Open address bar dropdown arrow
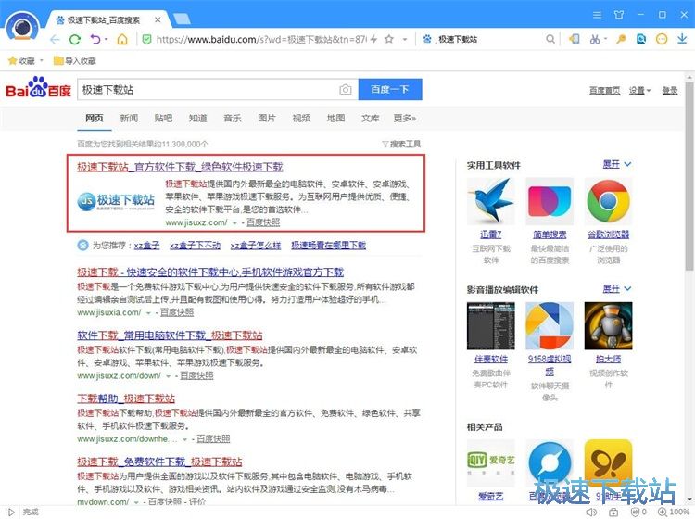 (405, 40)
